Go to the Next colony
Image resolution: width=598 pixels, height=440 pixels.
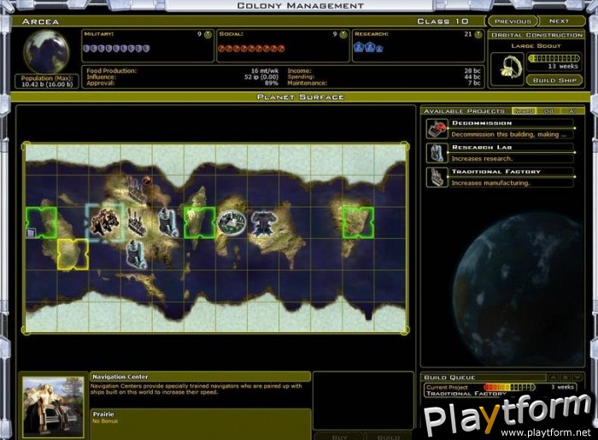click(559, 21)
